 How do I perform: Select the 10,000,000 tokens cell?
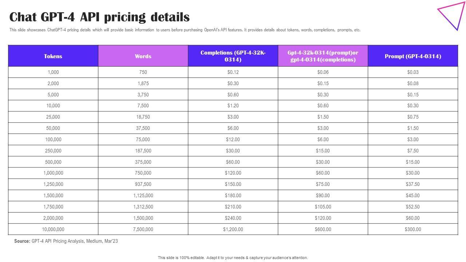[53, 229]
